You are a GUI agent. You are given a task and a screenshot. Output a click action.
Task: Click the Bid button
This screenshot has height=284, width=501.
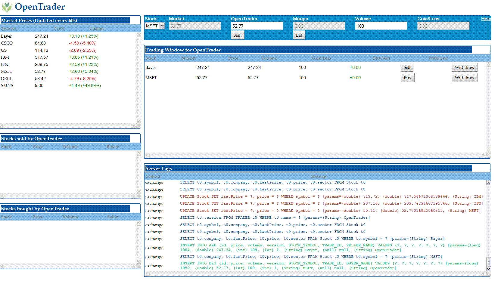point(299,35)
